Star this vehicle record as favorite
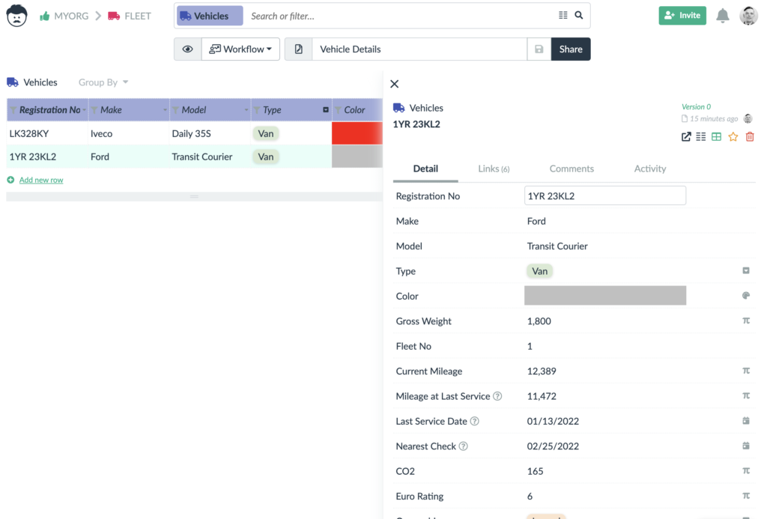Viewport: 767px width, 519px height. click(x=733, y=137)
